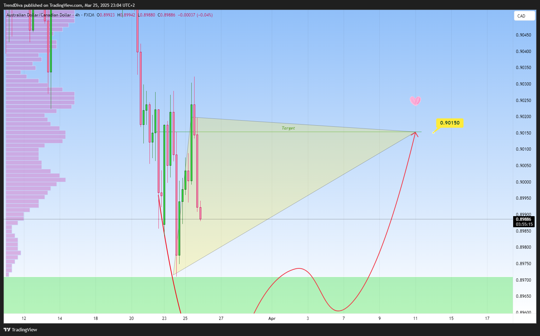Screen dimensions: 540x336
Task: Click the 0.90400 price axis label
Action: click(x=523, y=52)
